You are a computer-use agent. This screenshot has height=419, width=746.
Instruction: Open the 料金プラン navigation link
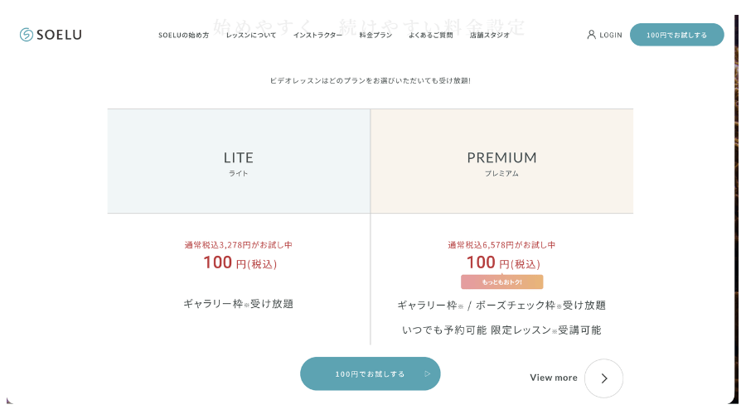tap(375, 36)
